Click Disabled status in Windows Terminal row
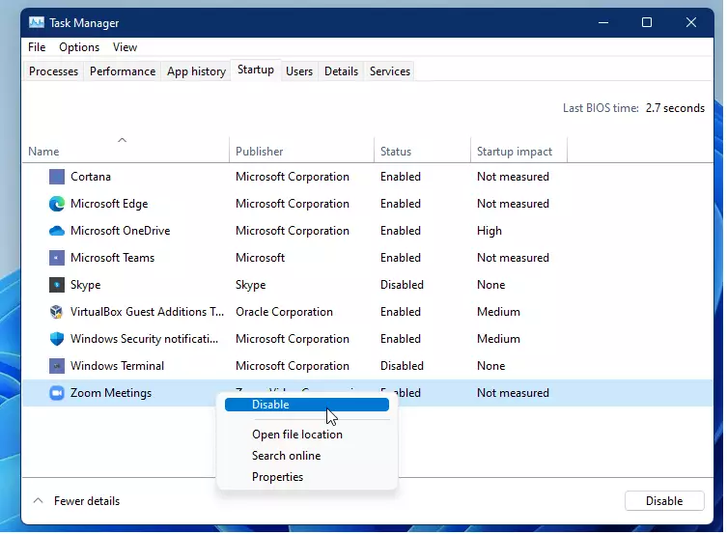This screenshot has height=534, width=727. coord(402,366)
